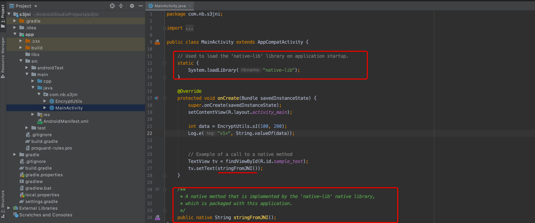Close the MainActivity.java tab

click(x=190, y=6)
